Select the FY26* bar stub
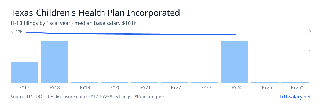 (295, 82)
